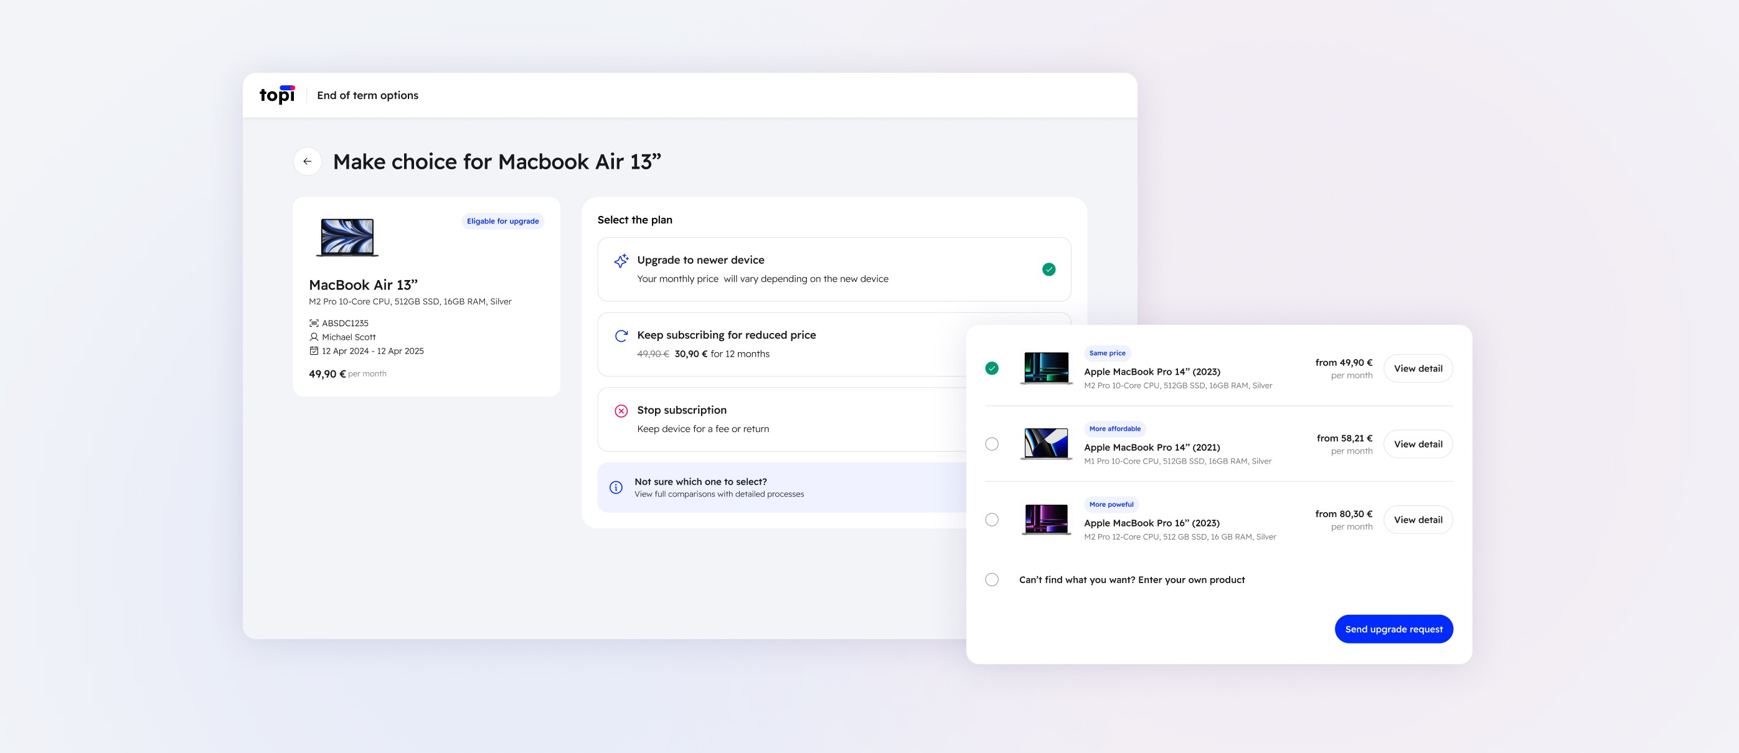This screenshot has width=1739, height=753.
Task: Choose the enter your own product radio option
Action: [992, 579]
